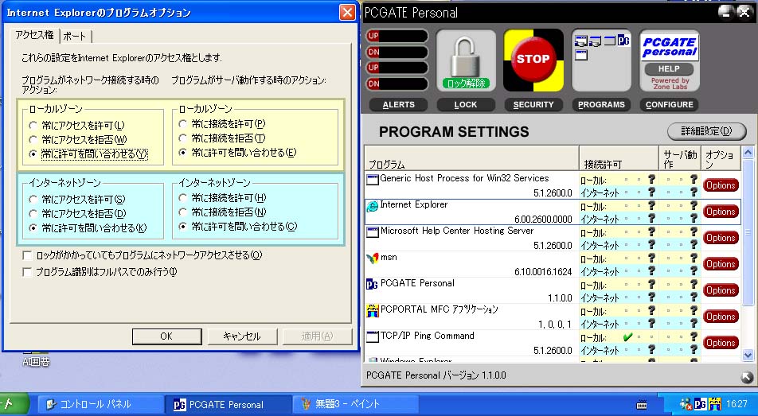The image size is (758, 416).
Task: Open Options for Generic Host Process row
Action: coord(721,185)
